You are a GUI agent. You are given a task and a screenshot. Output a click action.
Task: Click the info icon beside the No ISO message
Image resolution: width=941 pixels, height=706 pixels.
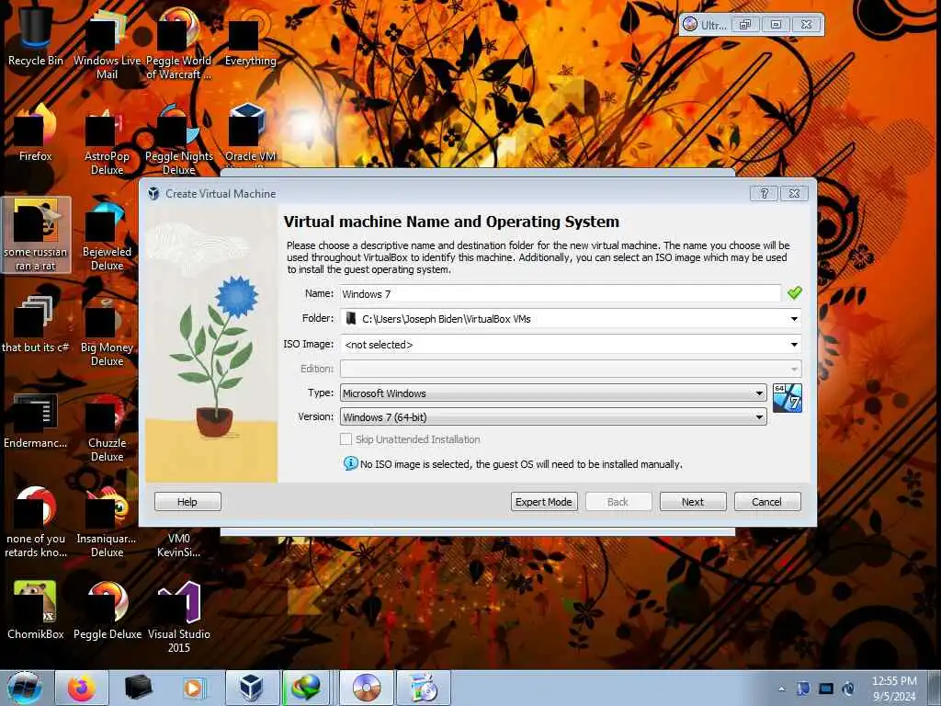[x=350, y=463]
